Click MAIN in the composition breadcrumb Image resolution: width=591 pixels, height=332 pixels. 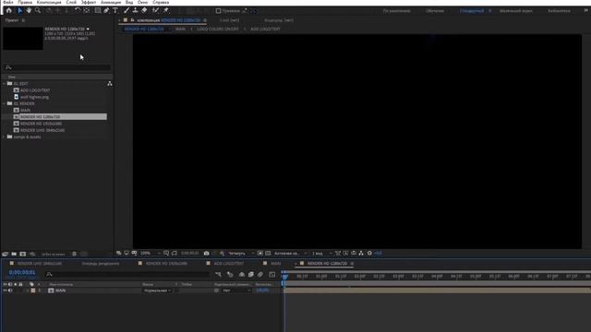coord(181,29)
